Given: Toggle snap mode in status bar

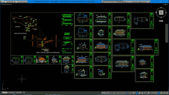Looking at the screenshot, I should click(111, 93).
